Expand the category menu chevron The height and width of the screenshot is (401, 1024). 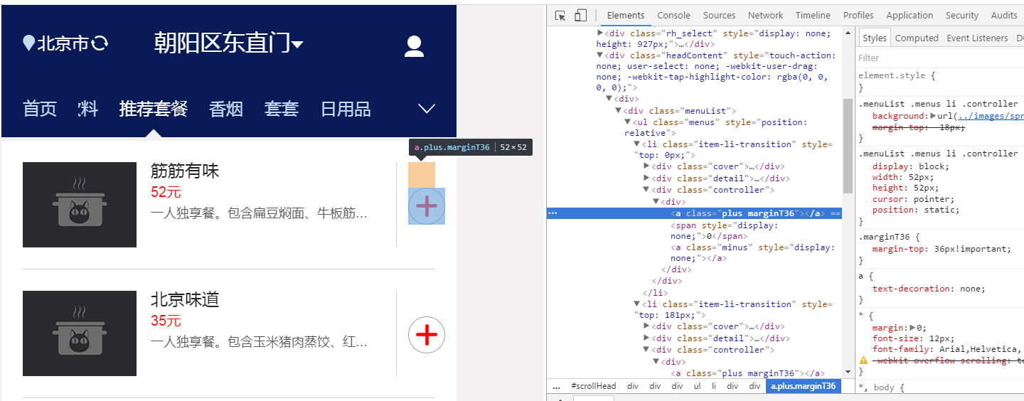(426, 109)
